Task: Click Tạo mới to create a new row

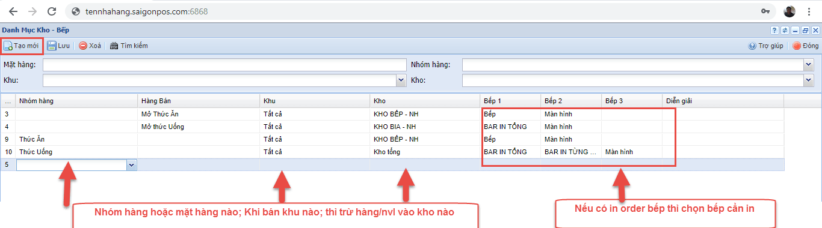Action: [22, 46]
